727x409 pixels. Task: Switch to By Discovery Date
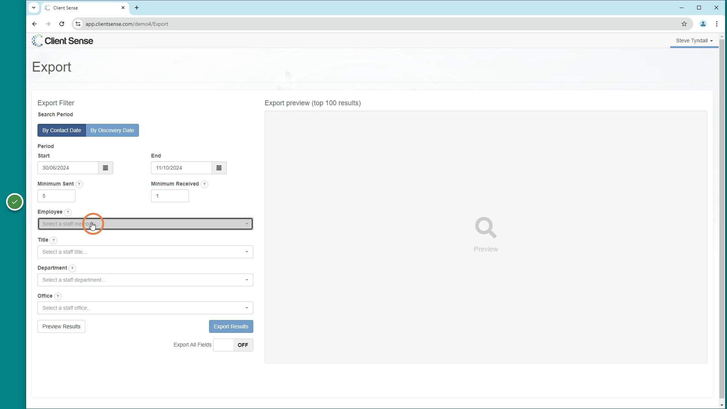[x=112, y=130]
